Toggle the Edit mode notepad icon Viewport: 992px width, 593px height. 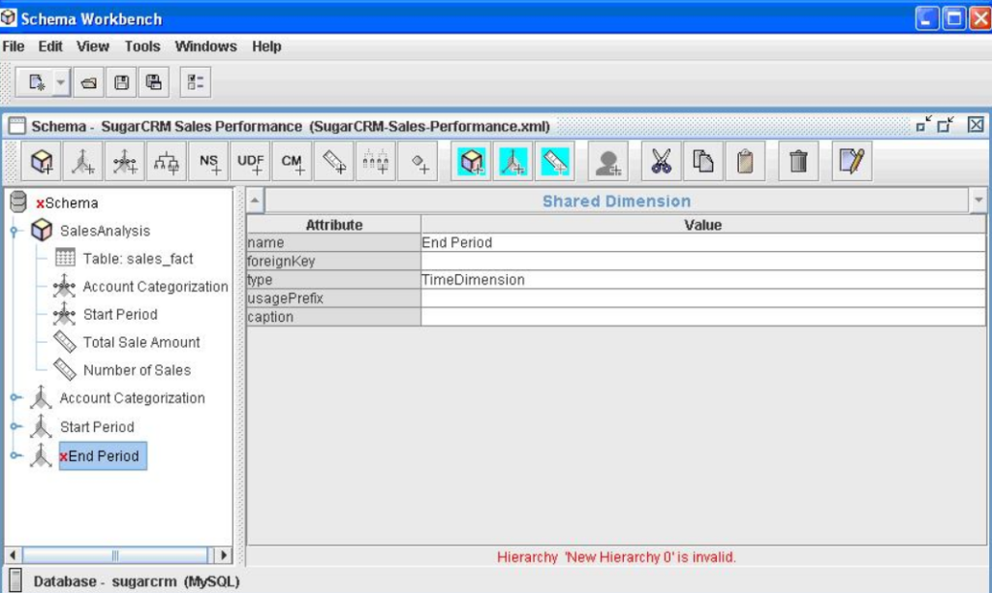pos(852,162)
